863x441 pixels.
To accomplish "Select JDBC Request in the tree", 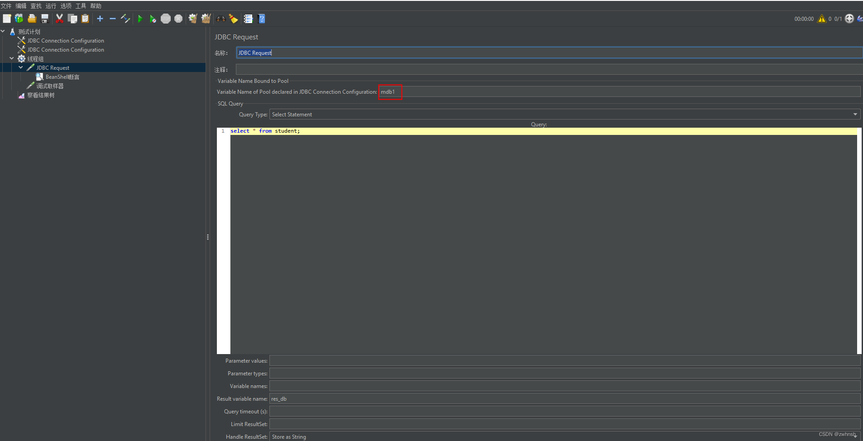I will tap(53, 68).
